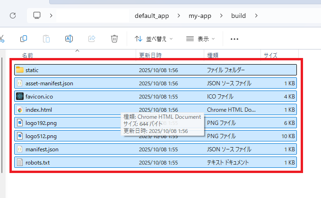Open the 並べ替え sort dropdown
Viewport: 321px width, 198px height.
pyautogui.click(x=154, y=39)
